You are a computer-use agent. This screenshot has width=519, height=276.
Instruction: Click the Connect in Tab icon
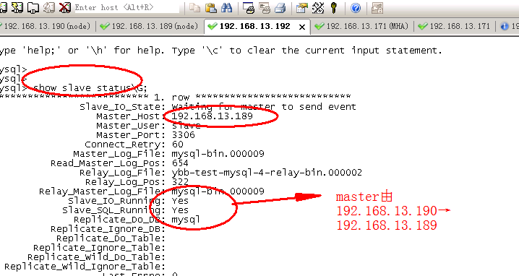tap(33, 7)
